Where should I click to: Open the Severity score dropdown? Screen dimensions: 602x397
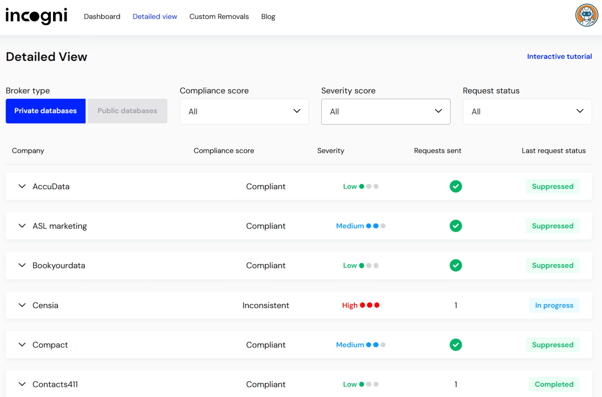click(x=385, y=111)
